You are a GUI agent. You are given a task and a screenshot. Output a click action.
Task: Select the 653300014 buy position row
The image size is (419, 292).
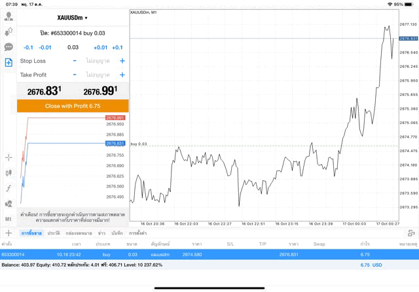click(x=196, y=254)
